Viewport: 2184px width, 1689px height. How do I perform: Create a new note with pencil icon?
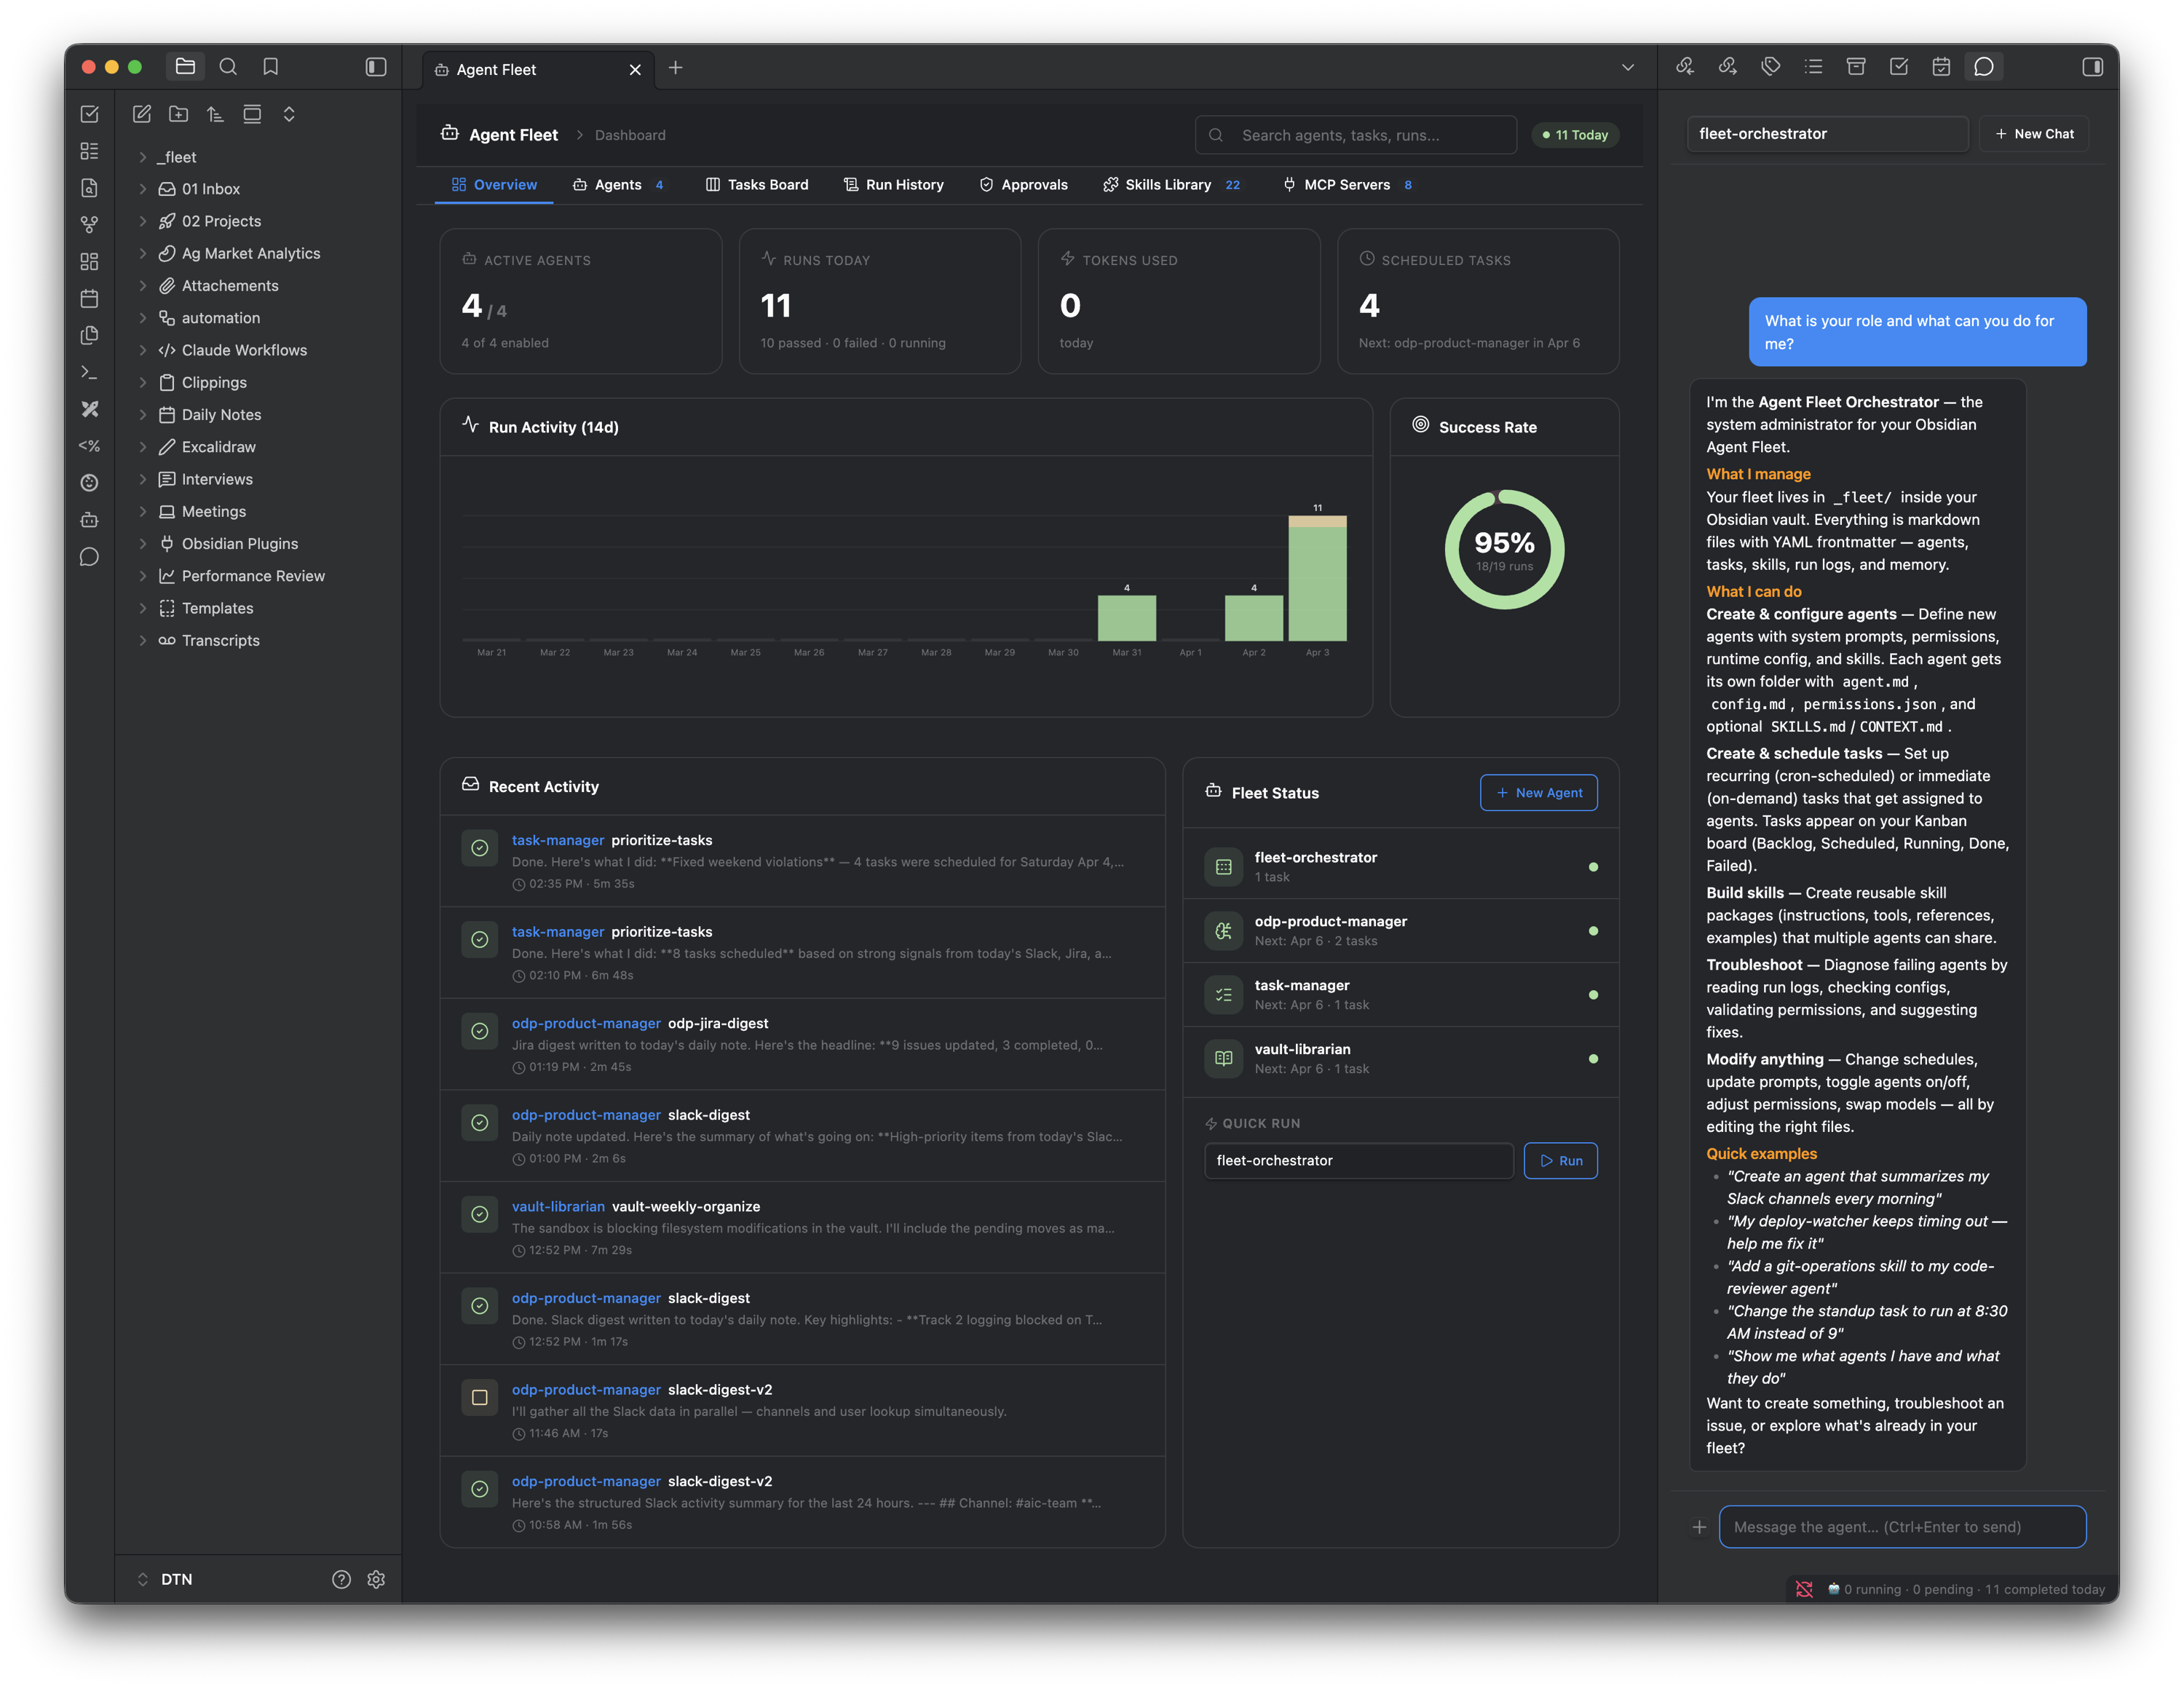click(142, 114)
